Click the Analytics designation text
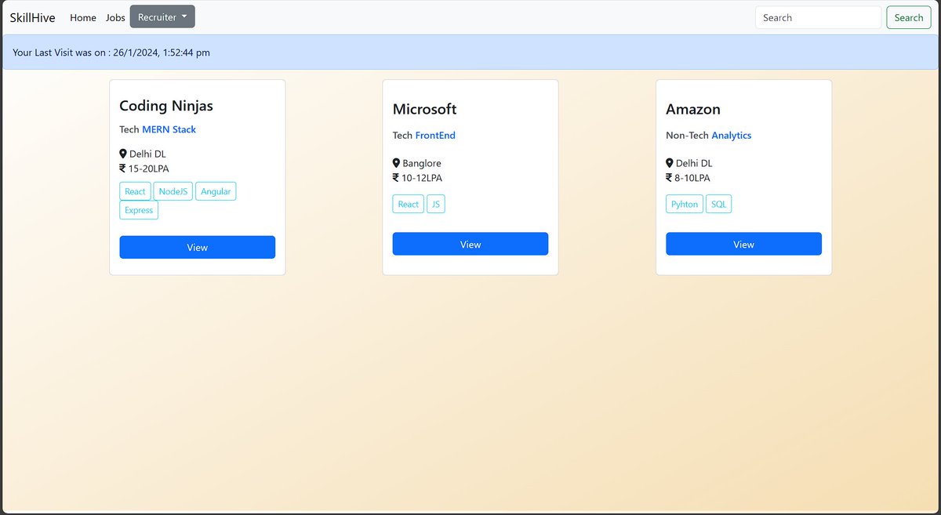The height and width of the screenshot is (515, 941). [732, 136]
